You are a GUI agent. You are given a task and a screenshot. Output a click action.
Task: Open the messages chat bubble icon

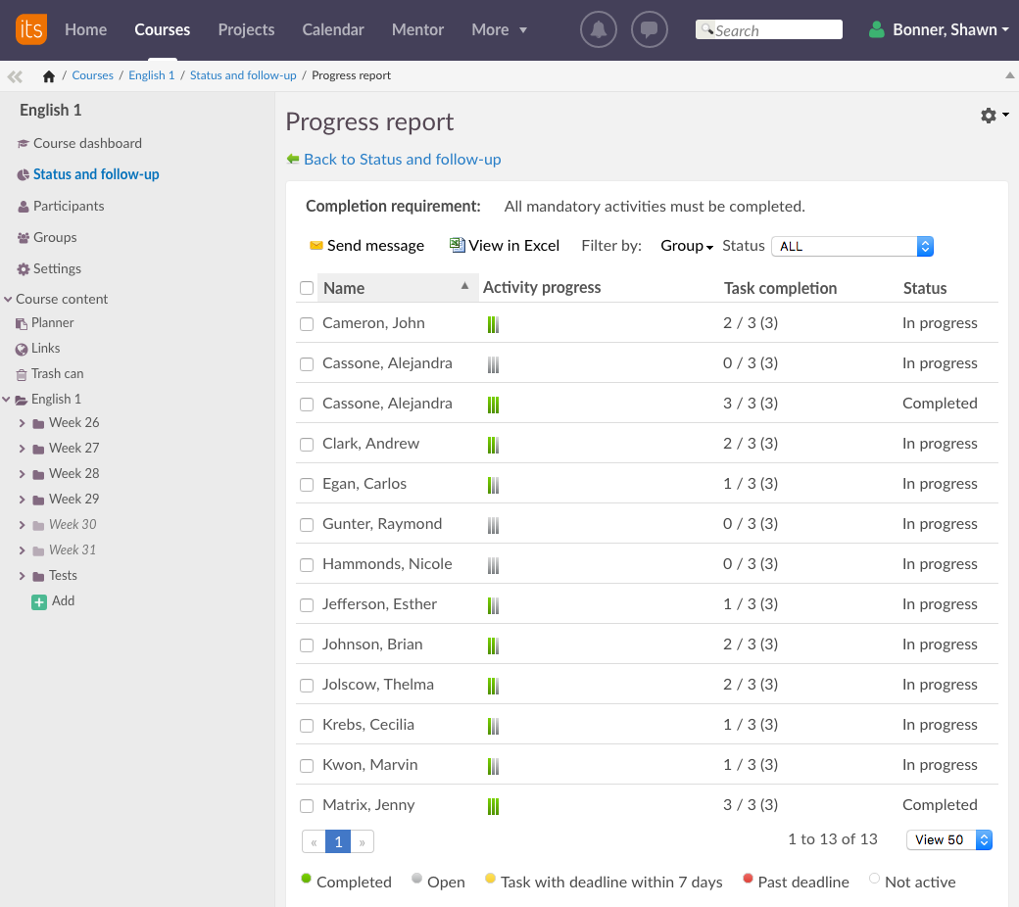click(650, 29)
